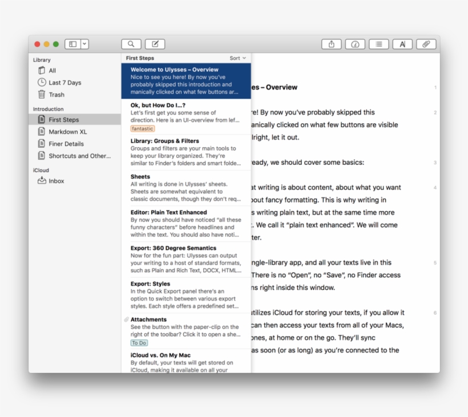Click the search magnifier toolbar button
The image size is (468, 417).
click(x=131, y=44)
